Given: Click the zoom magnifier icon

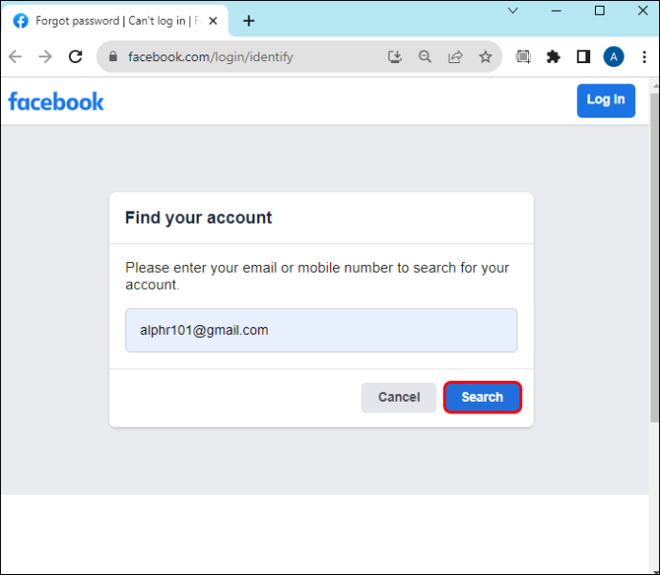Looking at the screenshot, I should [425, 56].
